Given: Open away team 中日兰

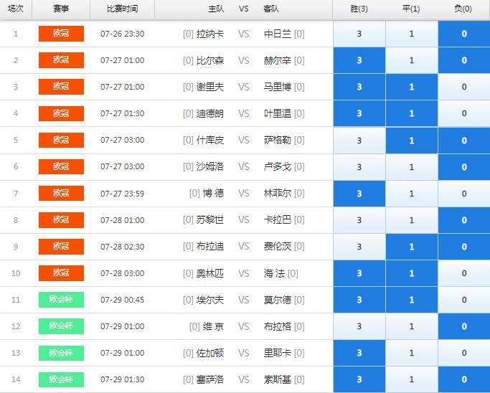Looking at the screenshot, I should click(x=277, y=34).
